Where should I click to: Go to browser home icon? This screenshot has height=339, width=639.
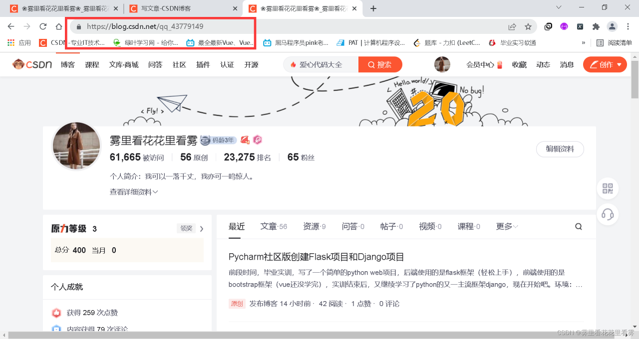pos(59,26)
